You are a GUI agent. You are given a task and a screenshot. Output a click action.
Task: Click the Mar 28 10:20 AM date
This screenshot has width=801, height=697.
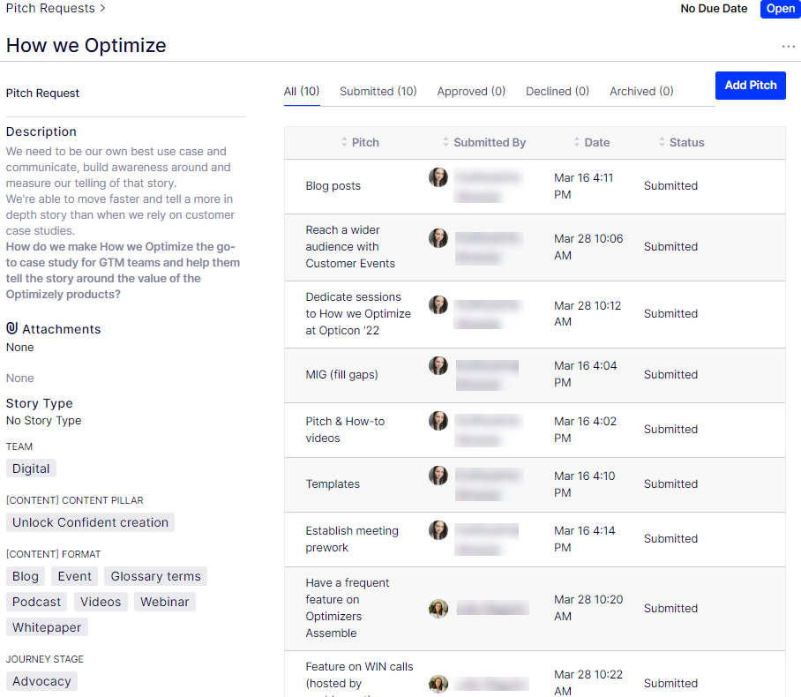588,608
